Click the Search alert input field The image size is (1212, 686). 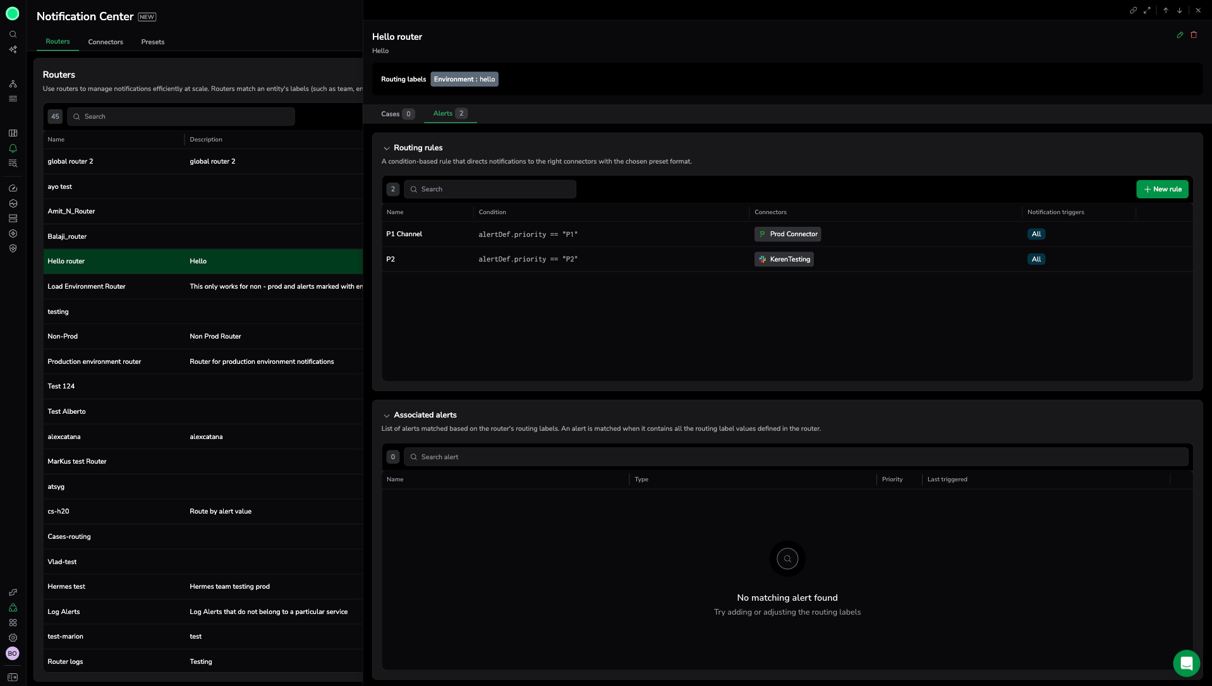(796, 457)
